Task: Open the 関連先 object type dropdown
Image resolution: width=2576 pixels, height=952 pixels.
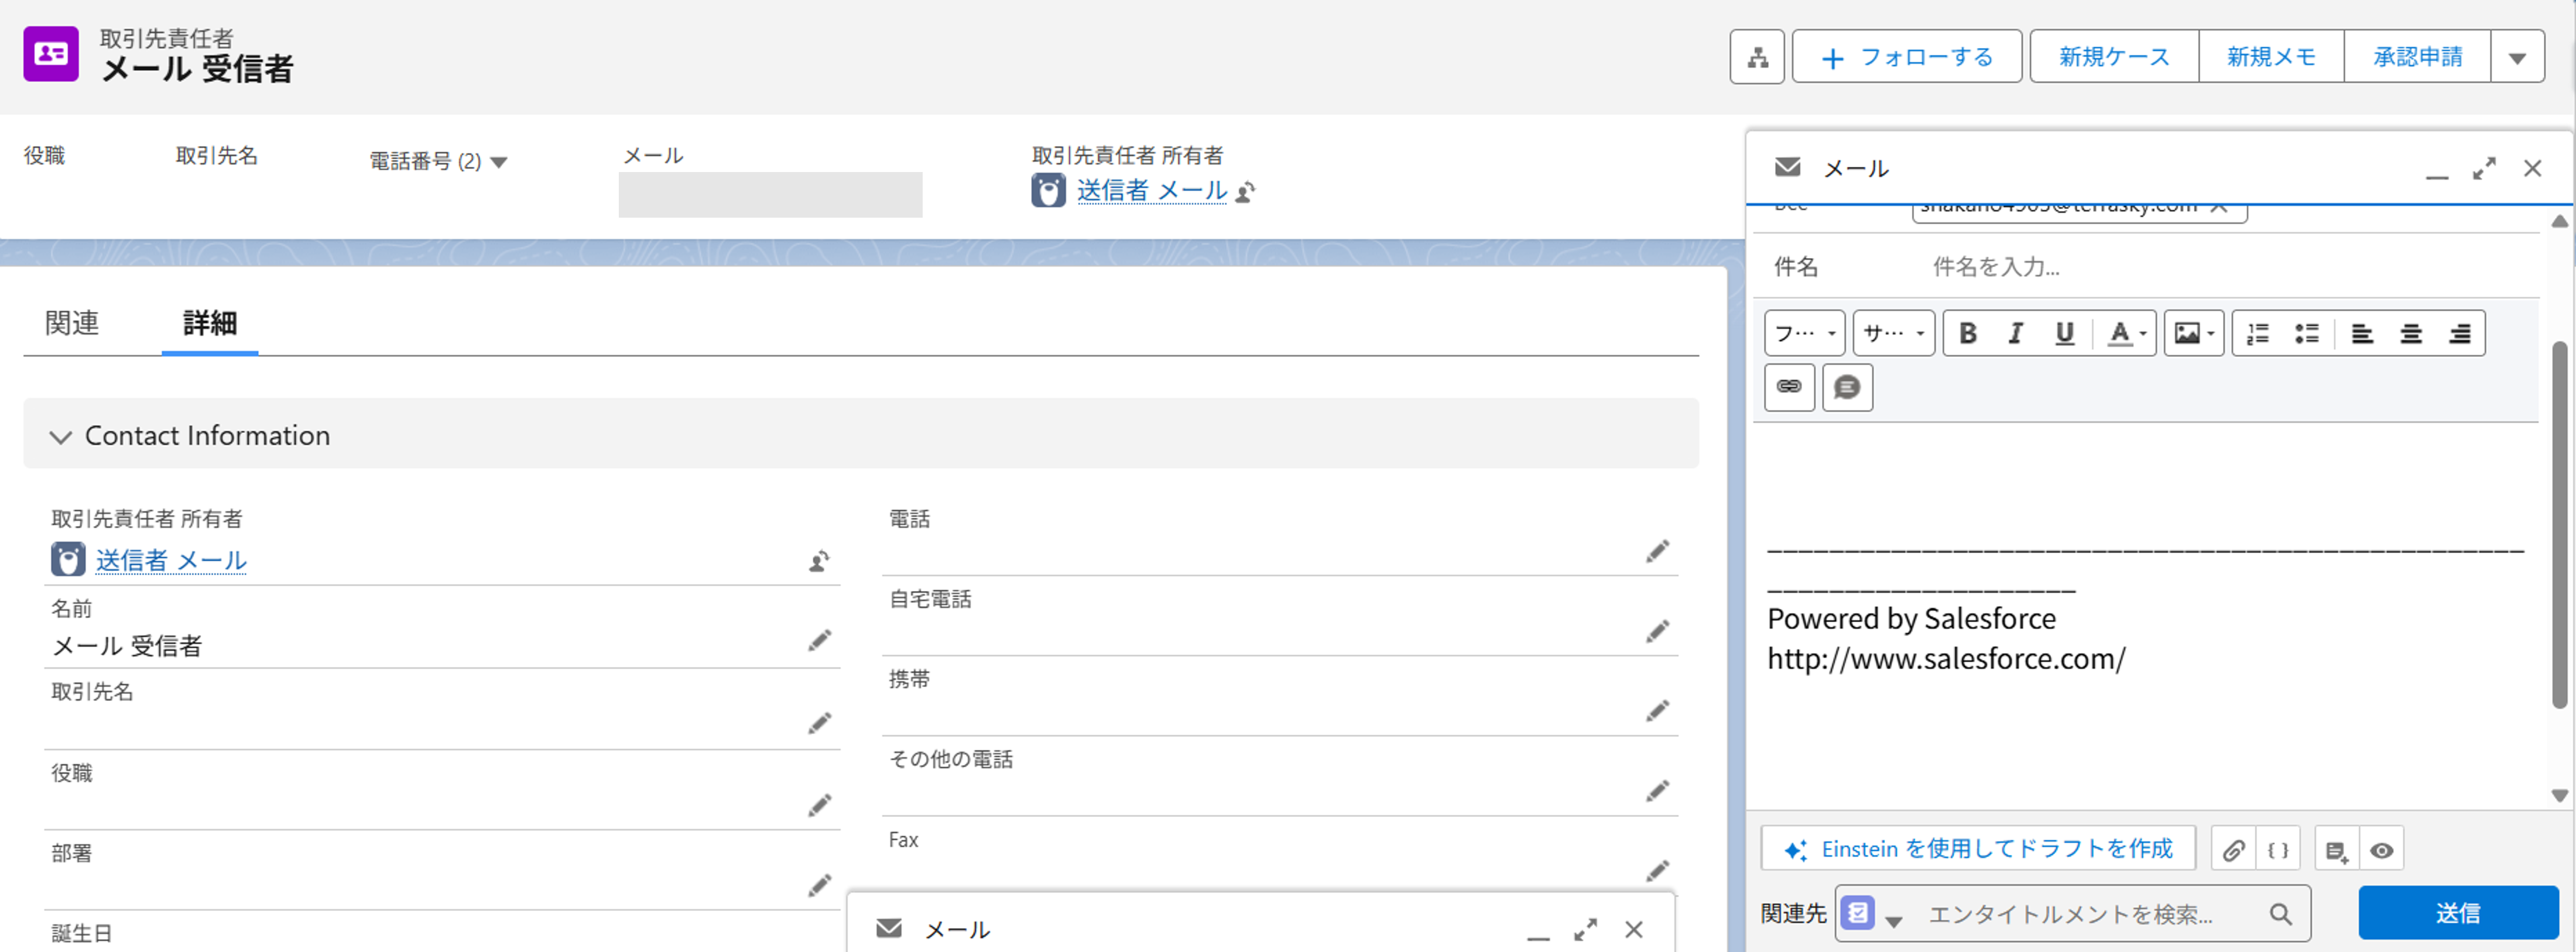Action: pyautogui.click(x=1872, y=914)
